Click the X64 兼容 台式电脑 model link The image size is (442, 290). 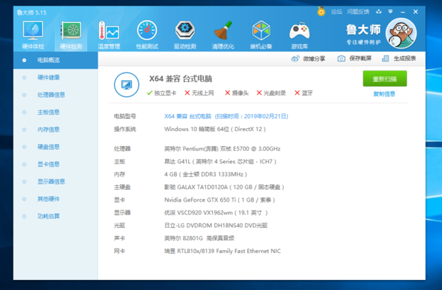tap(226, 116)
